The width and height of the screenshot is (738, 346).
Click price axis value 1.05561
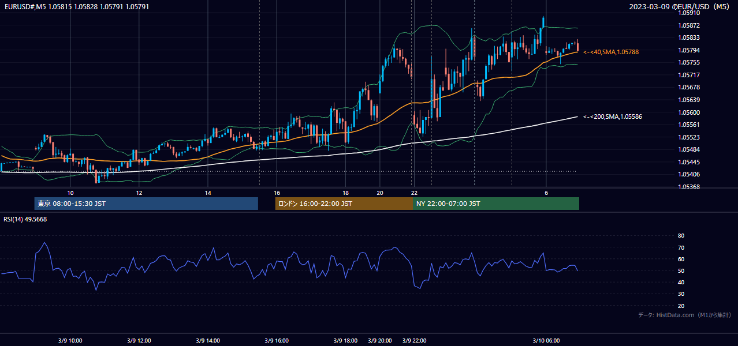(688, 125)
